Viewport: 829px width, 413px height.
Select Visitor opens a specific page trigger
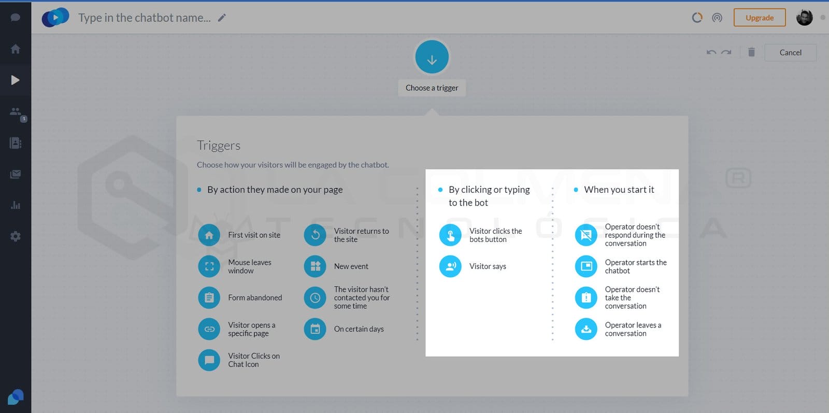tap(237, 329)
